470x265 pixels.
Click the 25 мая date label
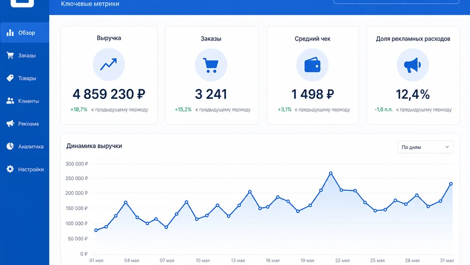pos(377,261)
